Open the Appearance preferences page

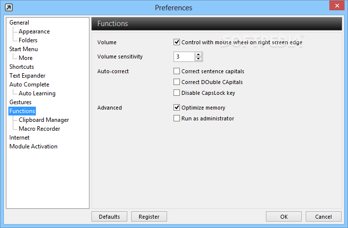coord(34,31)
